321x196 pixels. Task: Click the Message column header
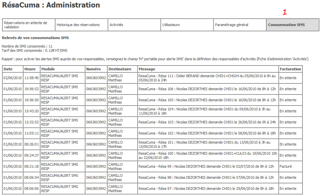click(x=208, y=69)
